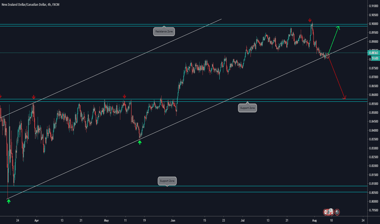
Task: Click the 0.85000 price axis label
Action: point(373,112)
